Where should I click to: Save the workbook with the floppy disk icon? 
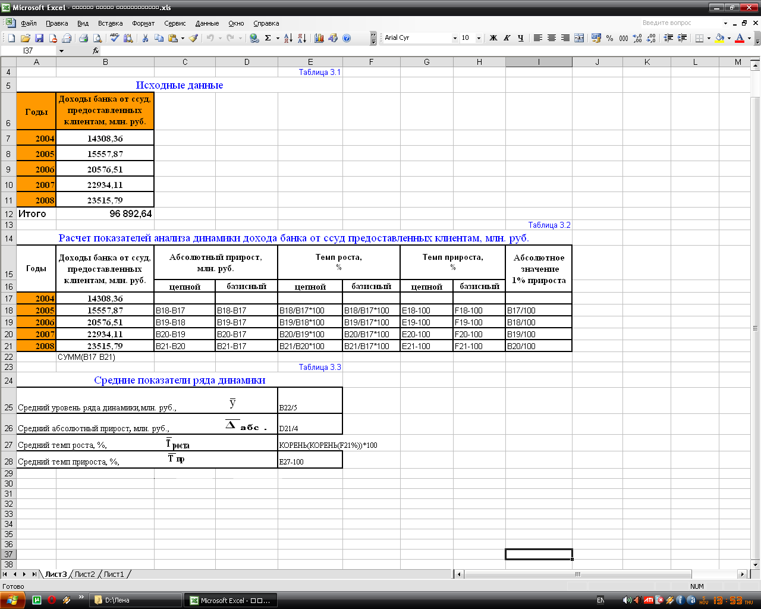click(x=39, y=38)
